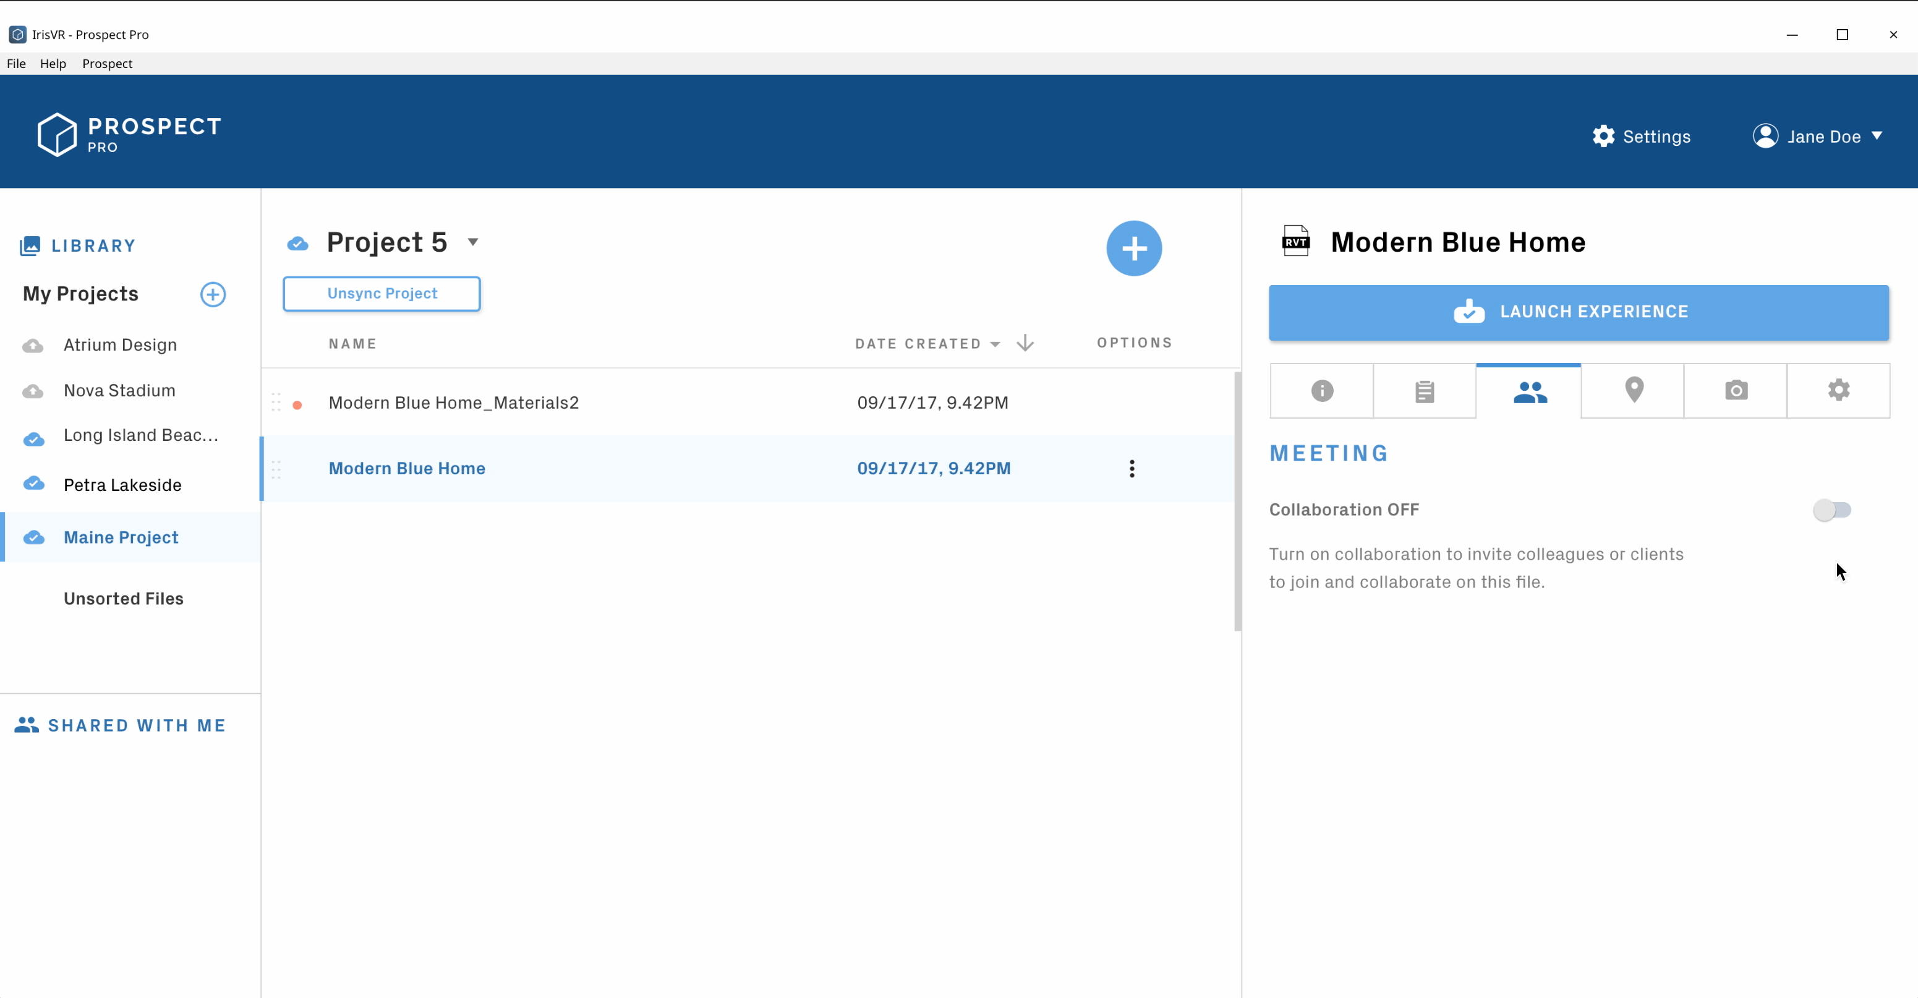This screenshot has height=998, width=1918.
Task: Select Long Island Beac... project
Action: click(141, 435)
